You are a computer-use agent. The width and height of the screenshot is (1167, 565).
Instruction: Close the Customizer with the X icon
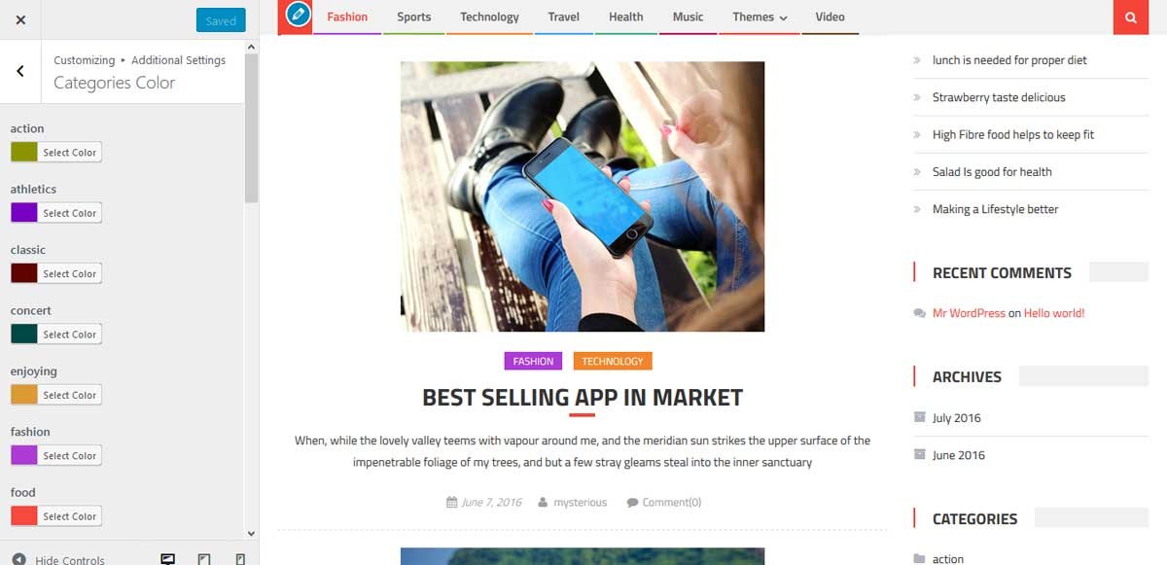click(20, 19)
